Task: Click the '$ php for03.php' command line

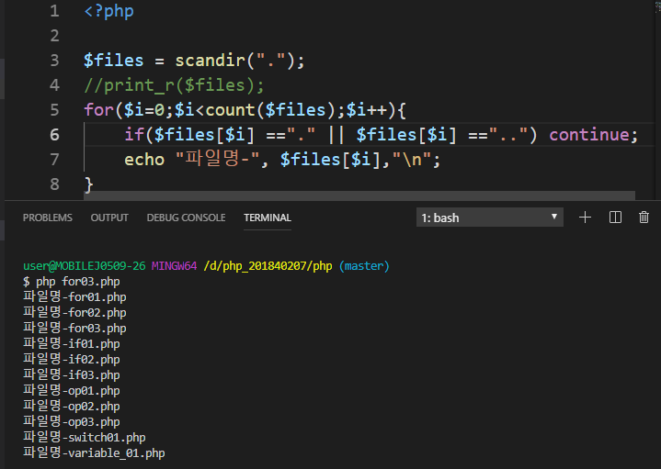Action: click(x=71, y=282)
